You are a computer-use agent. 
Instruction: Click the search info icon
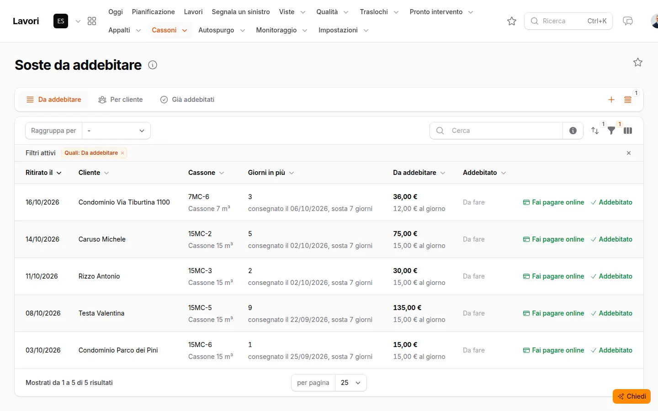[x=573, y=131]
